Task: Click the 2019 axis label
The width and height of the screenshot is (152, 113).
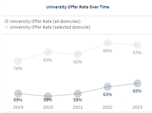Action: 18,107
